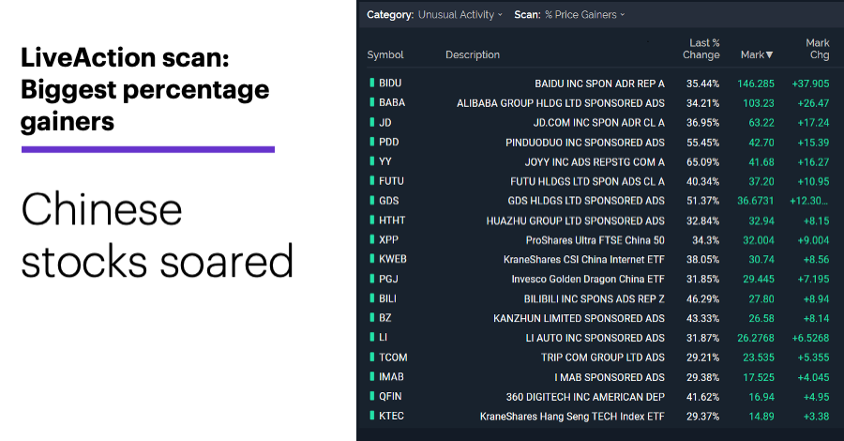Click the Description column header

(x=473, y=55)
